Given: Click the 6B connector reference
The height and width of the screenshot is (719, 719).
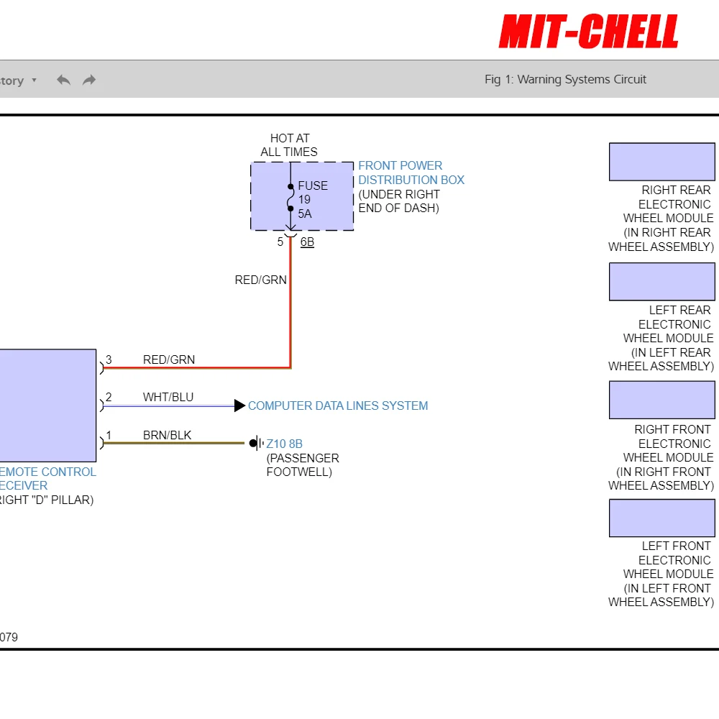Looking at the screenshot, I should [307, 242].
